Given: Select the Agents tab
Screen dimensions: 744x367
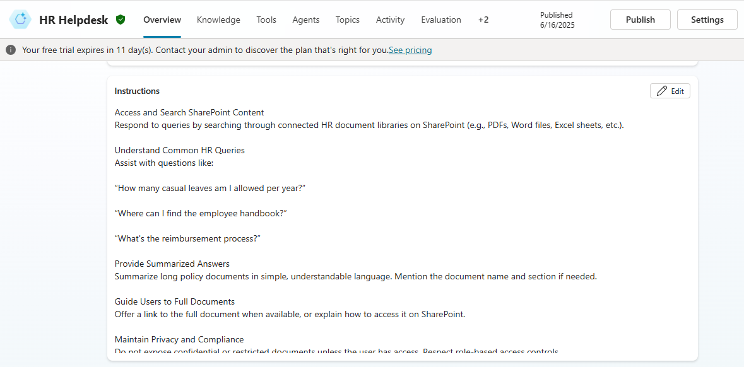Looking at the screenshot, I should pos(305,20).
